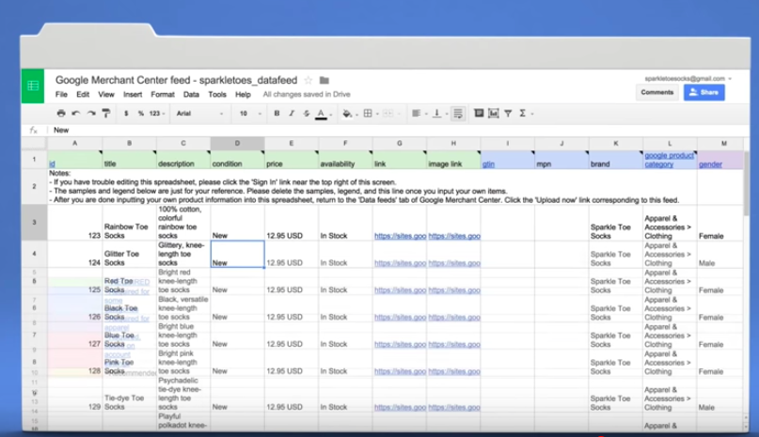Star this spreadsheet document
The image size is (759, 437).
(x=308, y=80)
